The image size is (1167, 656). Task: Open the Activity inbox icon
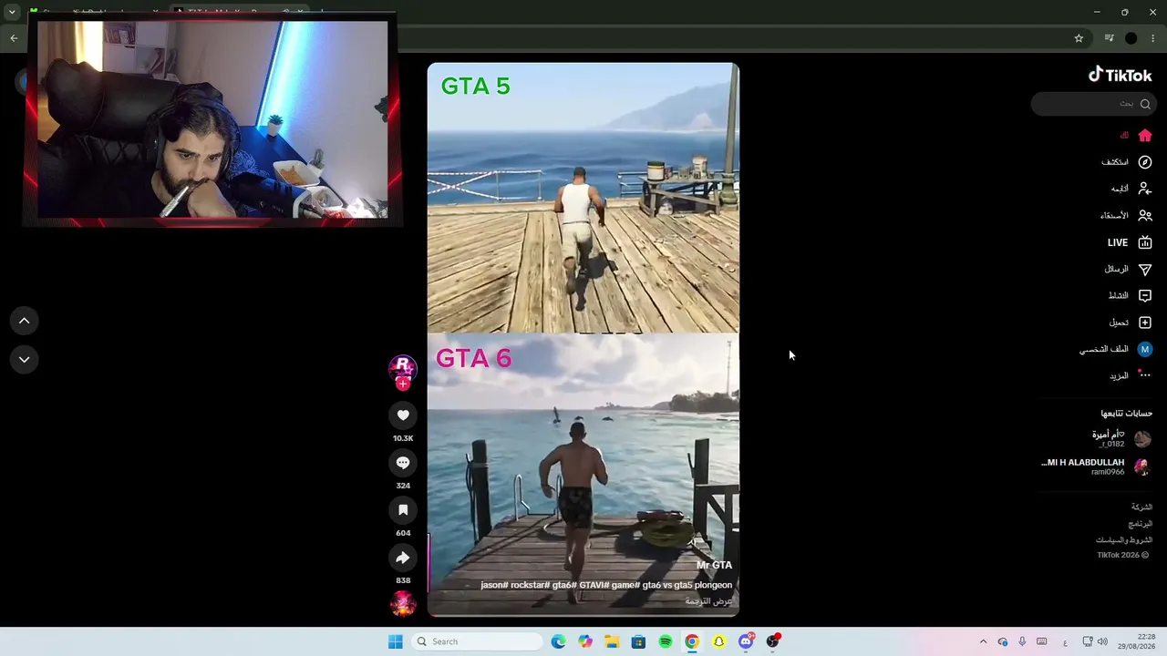[1145, 295]
